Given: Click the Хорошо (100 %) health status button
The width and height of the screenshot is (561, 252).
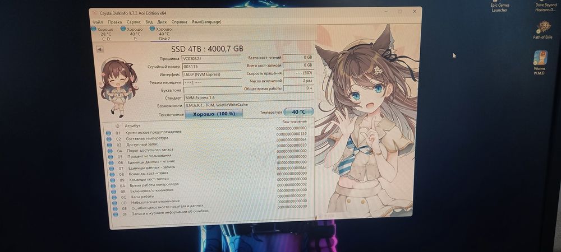Looking at the screenshot, I should 214,114.
